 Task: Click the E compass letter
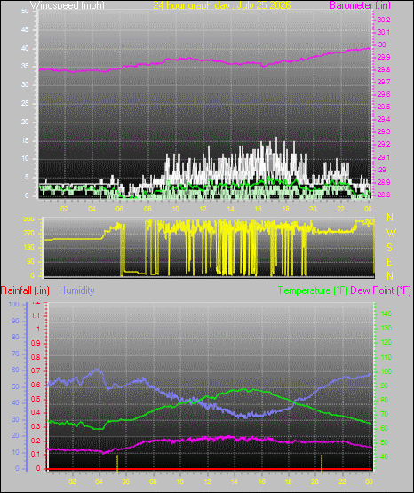coord(389,262)
